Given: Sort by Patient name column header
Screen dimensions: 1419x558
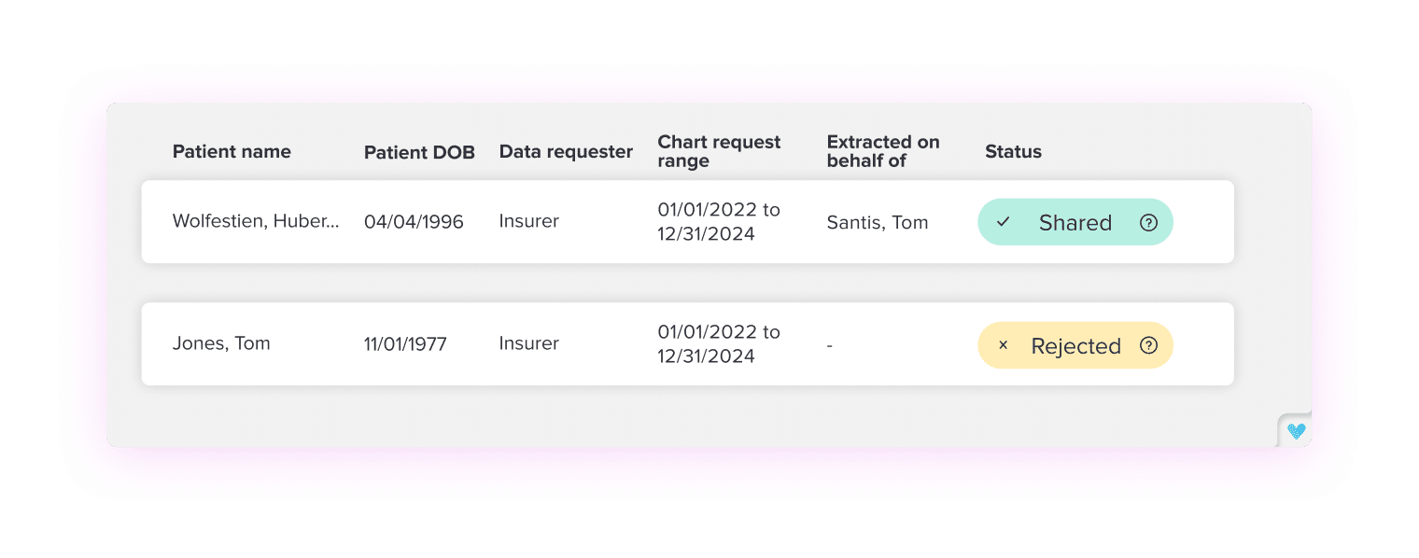Looking at the screenshot, I should (232, 152).
